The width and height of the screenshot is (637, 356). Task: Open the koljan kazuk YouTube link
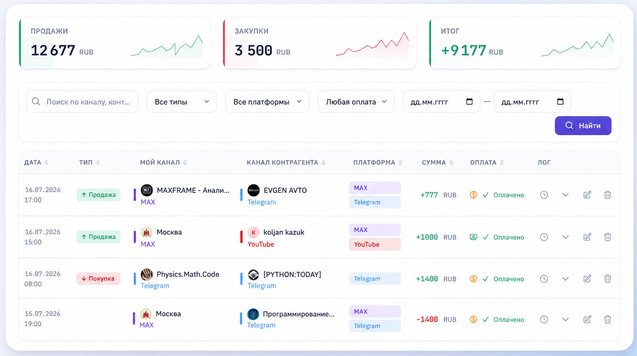[x=261, y=244]
